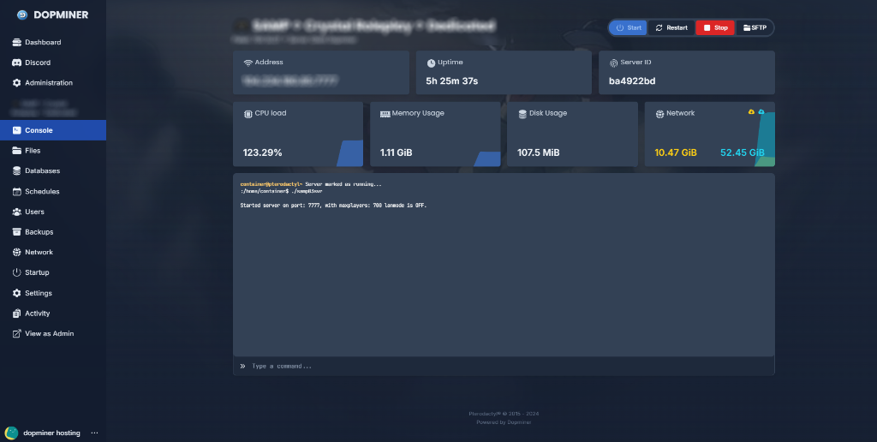The height and width of the screenshot is (442, 877).
Task: Click the Console terminal icon
Action: click(x=17, y=130)
